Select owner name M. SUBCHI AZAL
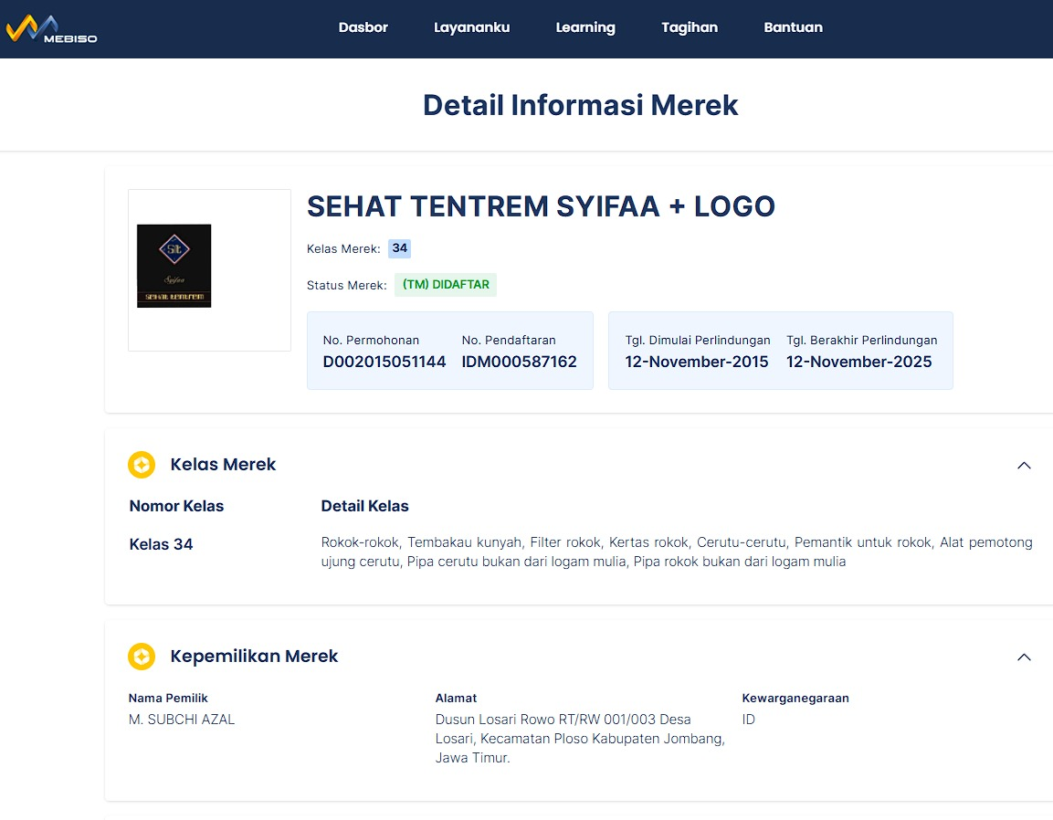 point(182,720)
